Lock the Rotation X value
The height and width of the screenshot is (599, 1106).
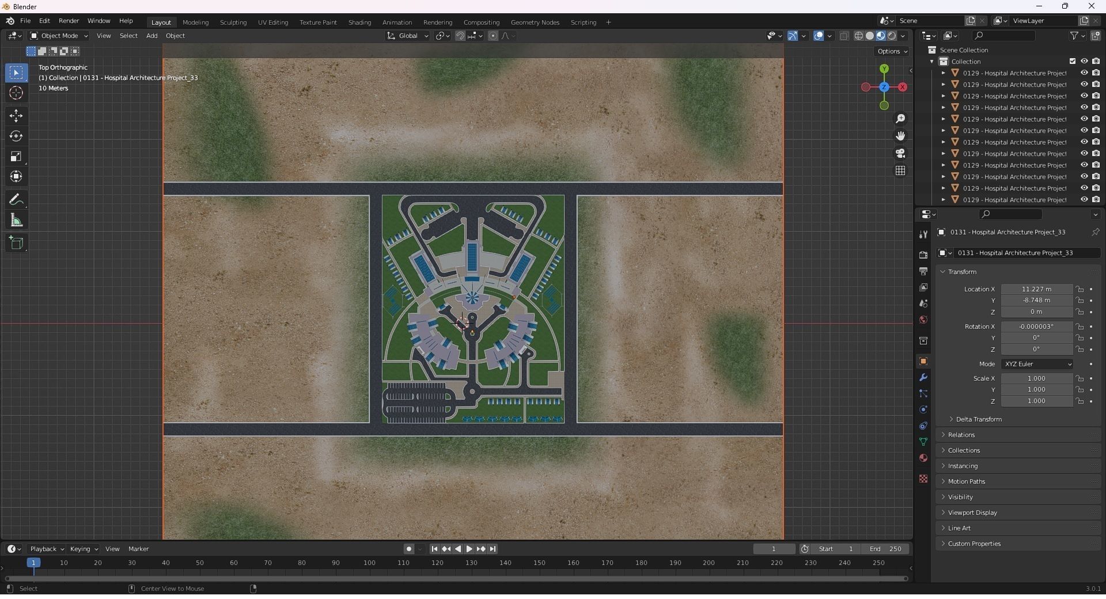pos(1080,327)
